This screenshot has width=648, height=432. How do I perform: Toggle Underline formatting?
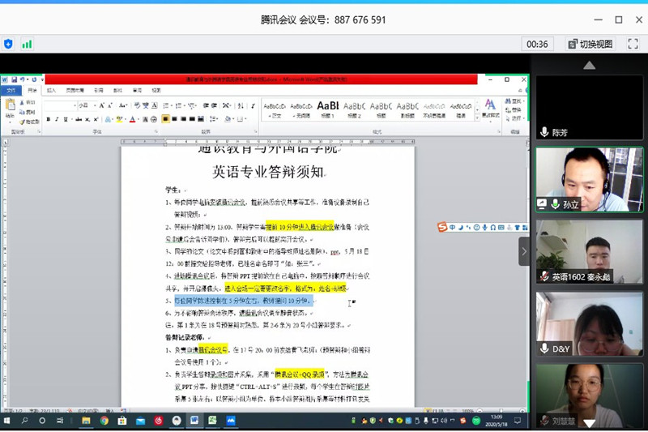coord(66,119)
